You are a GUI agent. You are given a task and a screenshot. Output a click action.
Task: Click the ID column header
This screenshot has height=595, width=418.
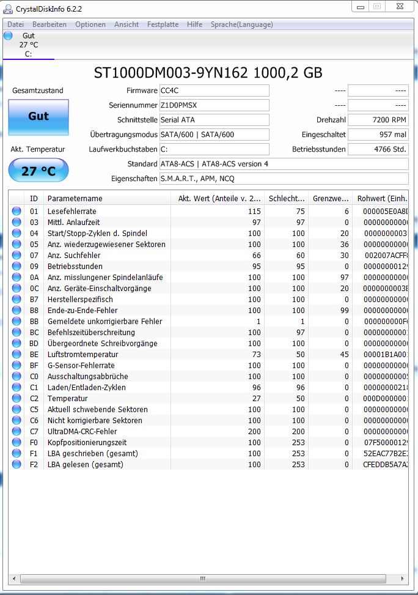tap(34, 198)
